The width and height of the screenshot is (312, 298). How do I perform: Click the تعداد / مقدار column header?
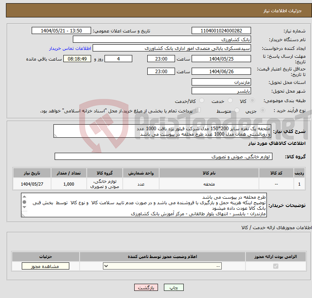pyautogui.click(x=68, y=173)
